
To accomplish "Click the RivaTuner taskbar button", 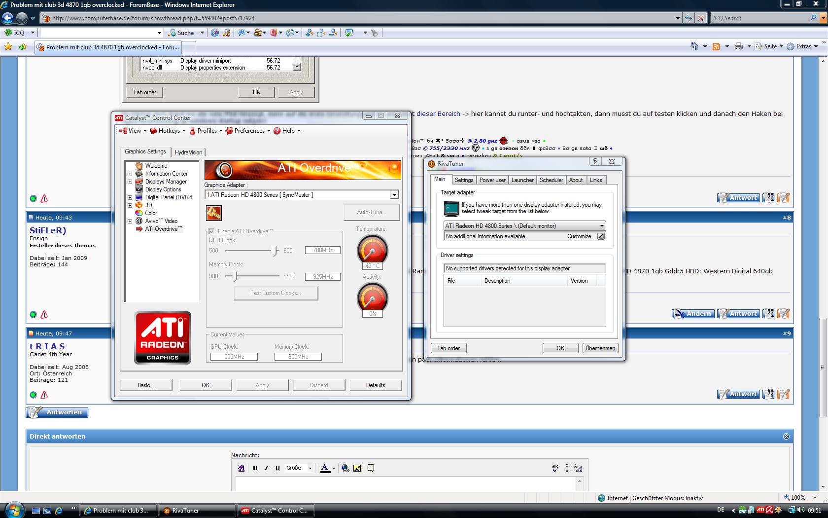I will coord(197,511).
